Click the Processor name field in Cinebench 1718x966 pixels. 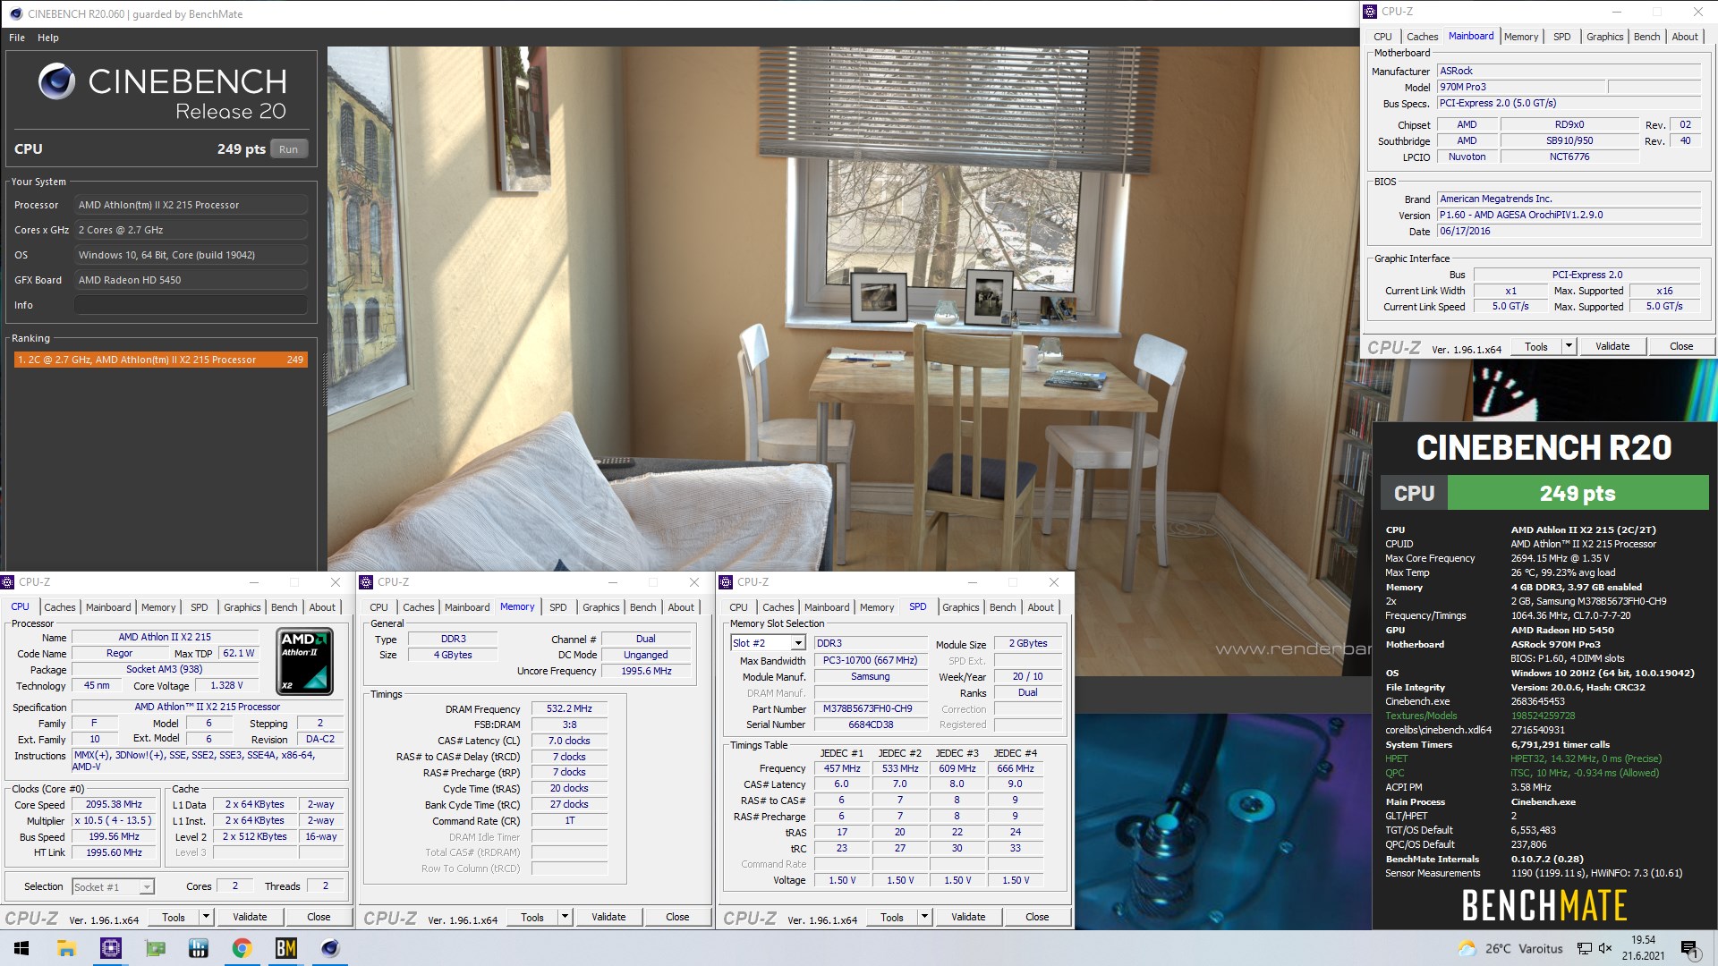pyautogui.click(x=191, y=205)
